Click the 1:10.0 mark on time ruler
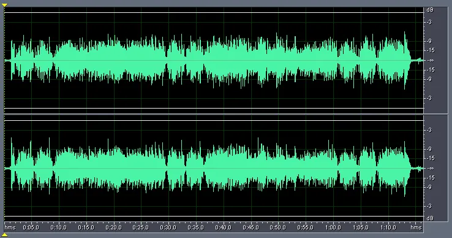The image size is (452, 238). (388, 228)
